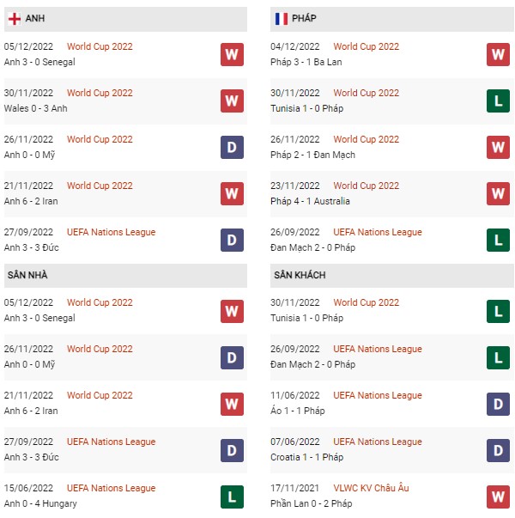Click W badge for Pháp 4-1 Australia

[499, 194]
